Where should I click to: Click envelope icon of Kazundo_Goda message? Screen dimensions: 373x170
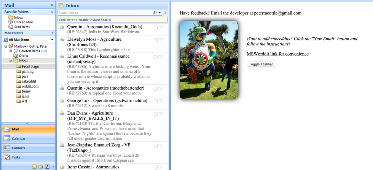point(62,27)
